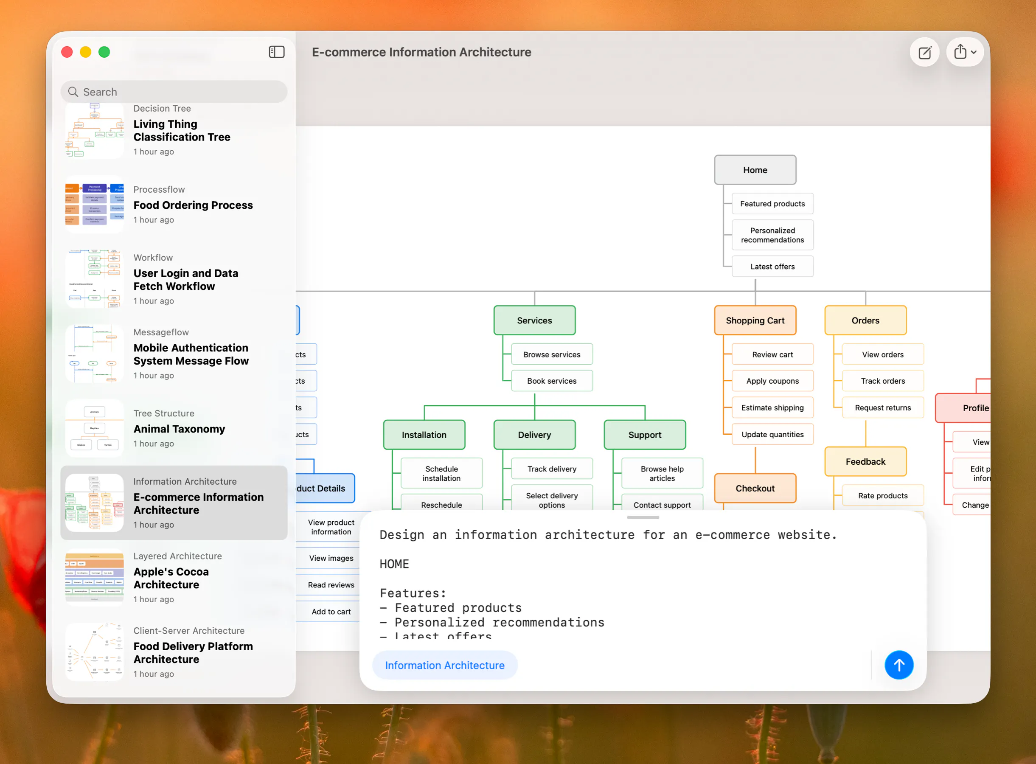The width and height of the screenshot is (1036, 764).
Task: Open the share menu dropdown
Action: (965, 52)
